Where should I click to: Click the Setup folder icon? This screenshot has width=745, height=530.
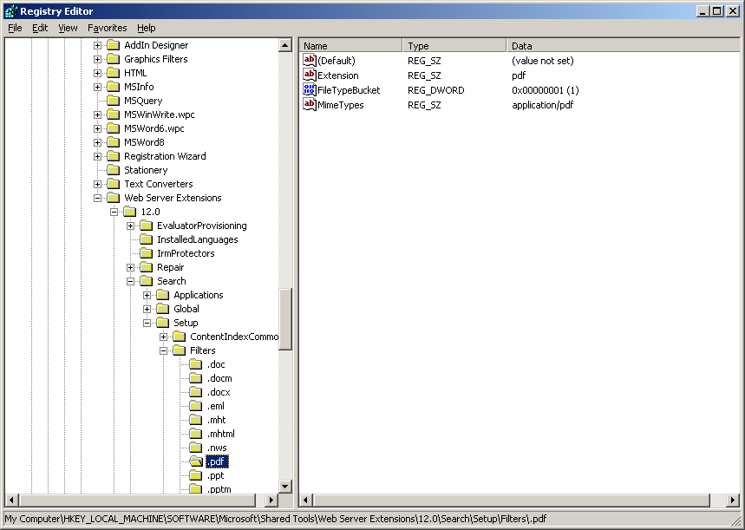pyautogui.click(x=162, y=323)
